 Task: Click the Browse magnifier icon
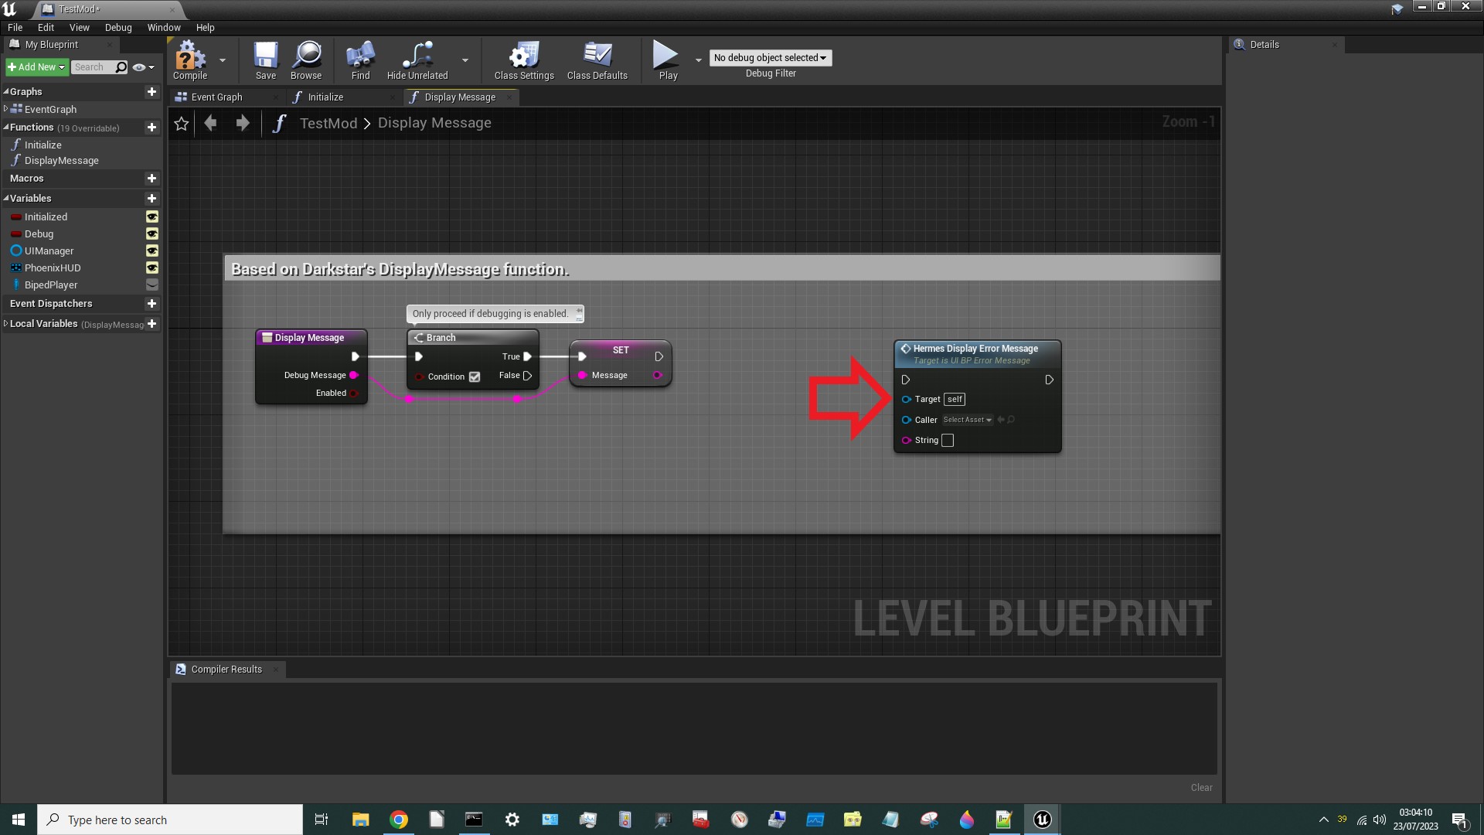point(306,60)
